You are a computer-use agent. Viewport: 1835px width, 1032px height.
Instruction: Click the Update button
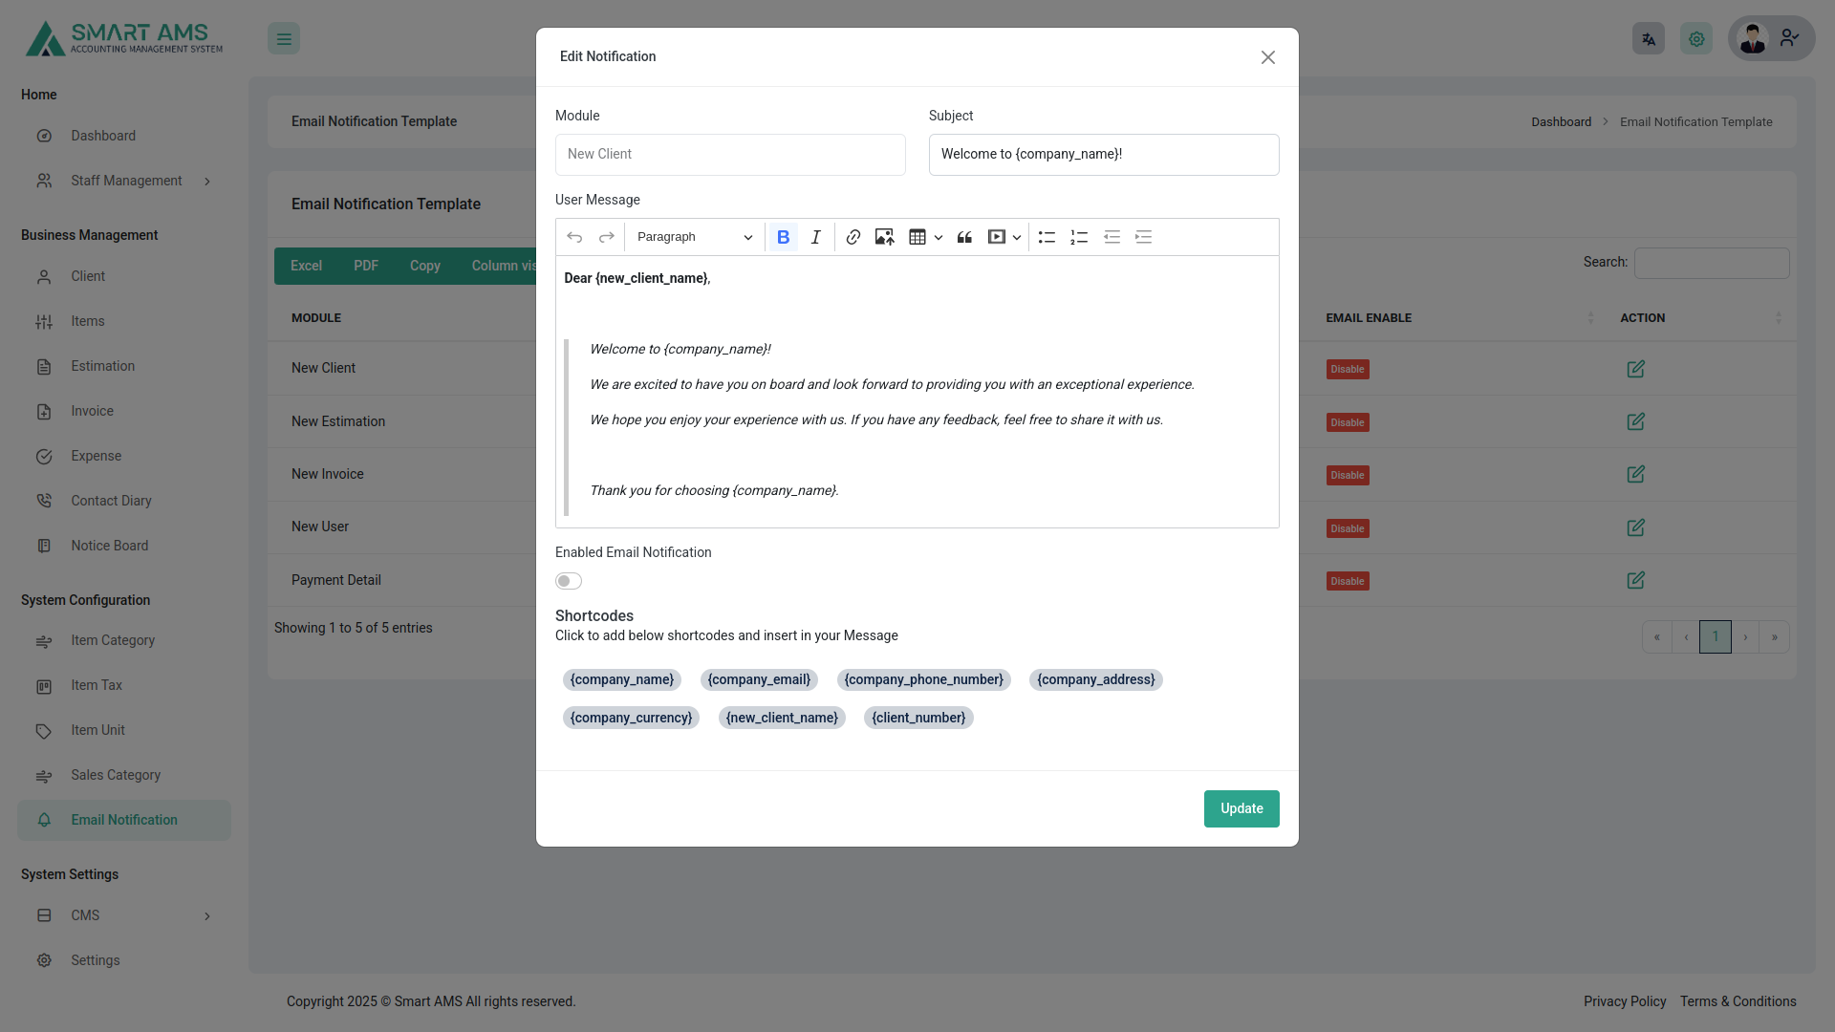coord(1241,808)
